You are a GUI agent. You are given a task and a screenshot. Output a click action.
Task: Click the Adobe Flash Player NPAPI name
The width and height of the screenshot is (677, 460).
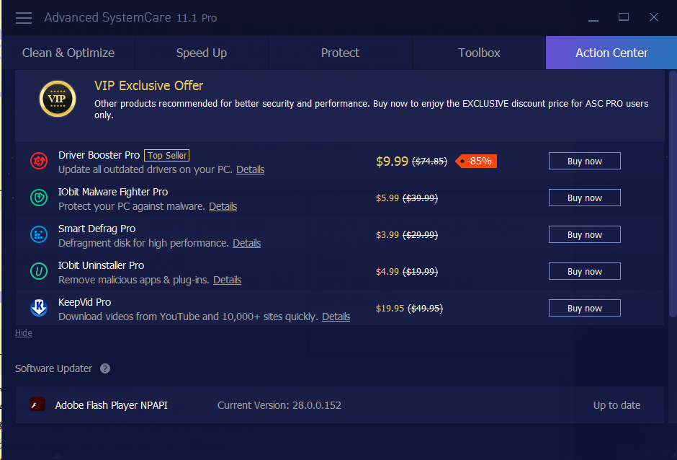112,405
